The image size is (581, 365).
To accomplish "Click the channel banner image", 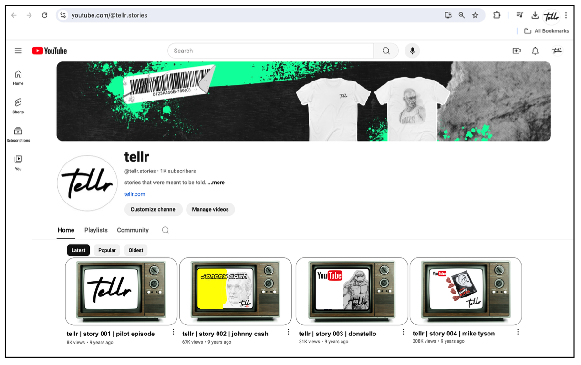I will 303,101.
